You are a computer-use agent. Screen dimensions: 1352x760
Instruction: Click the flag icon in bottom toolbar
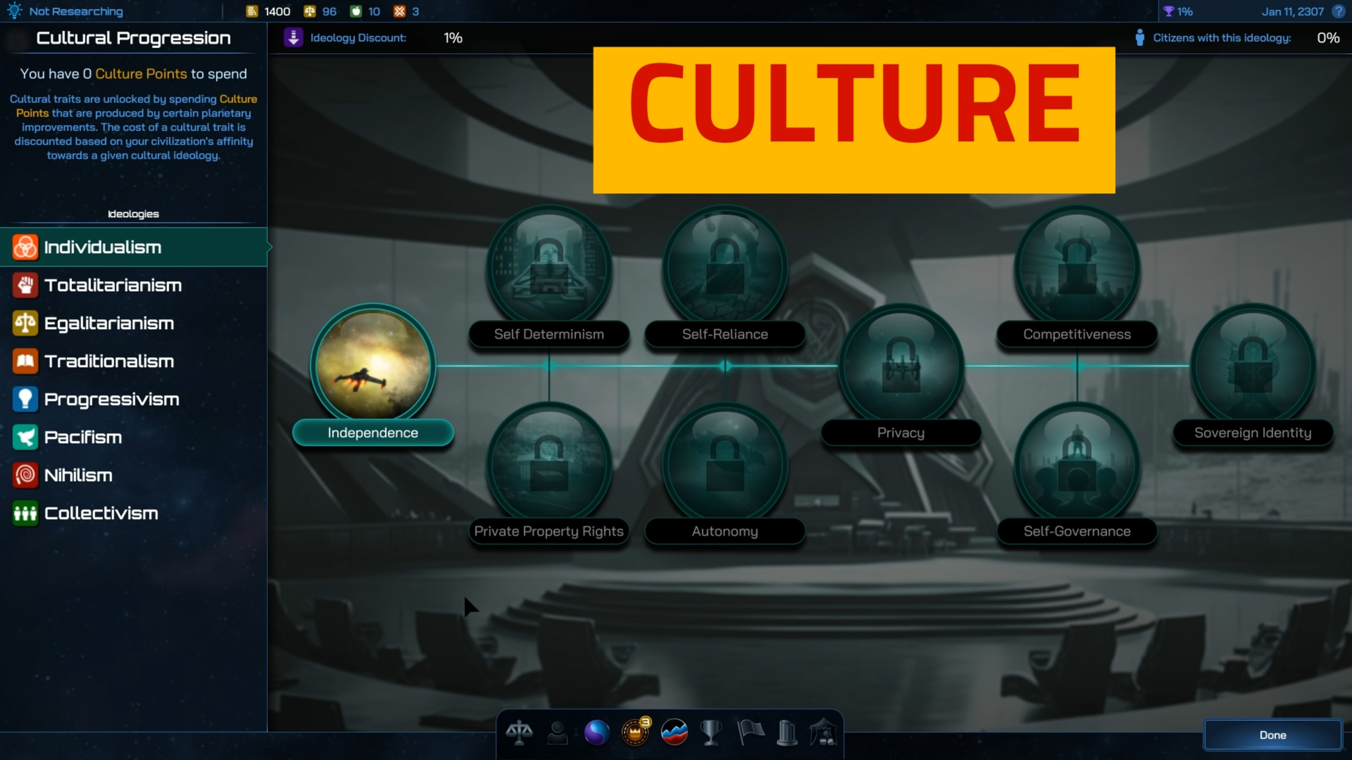click(x=751, y=732)
